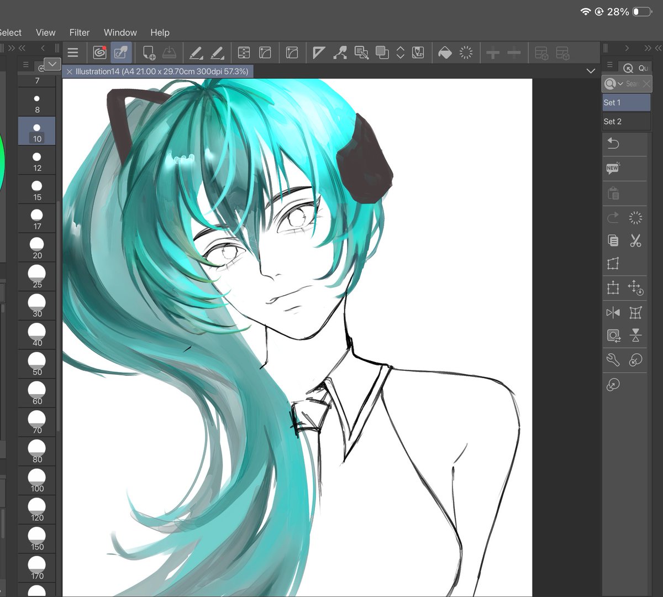Flip horizontal with the mirror icon
Screen dimensions: 663x597
coord(613,312)
